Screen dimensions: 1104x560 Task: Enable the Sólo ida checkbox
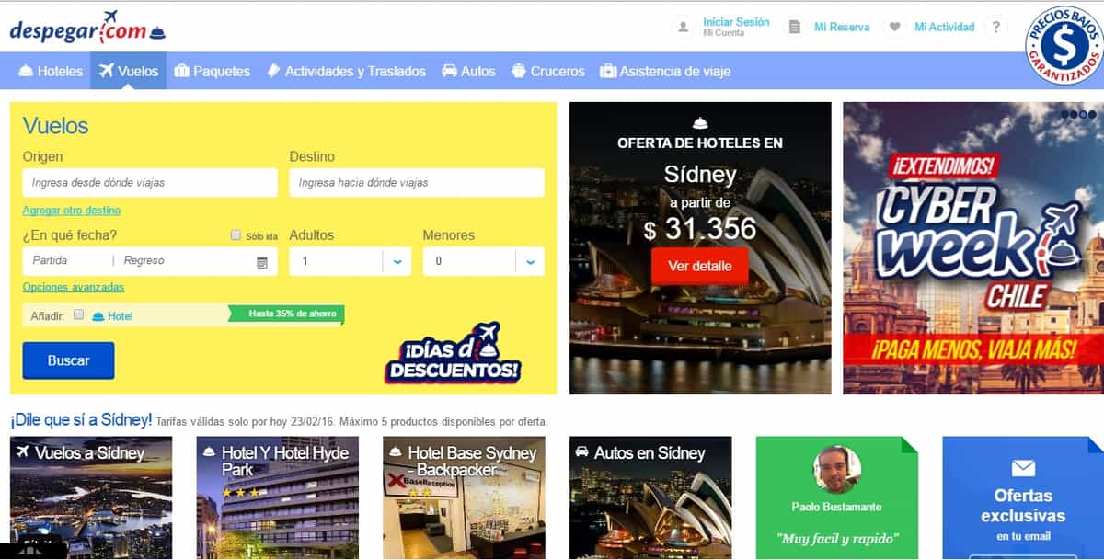[236, 235]
